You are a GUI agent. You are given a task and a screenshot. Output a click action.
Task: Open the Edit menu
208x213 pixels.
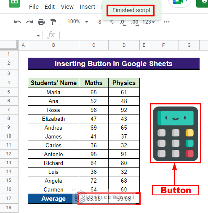coord(50,7)
